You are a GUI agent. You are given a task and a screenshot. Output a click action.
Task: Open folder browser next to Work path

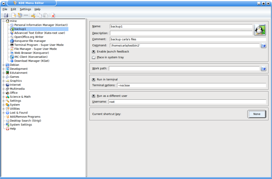pyautogui.click(x=263, y=69)
